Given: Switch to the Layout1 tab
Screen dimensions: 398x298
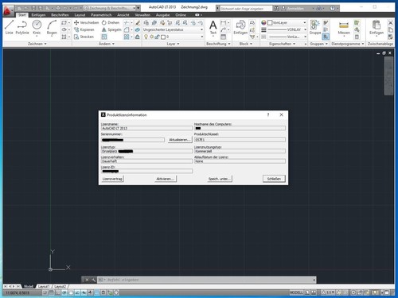Looking at the screenshot, I should click(44, 286).
